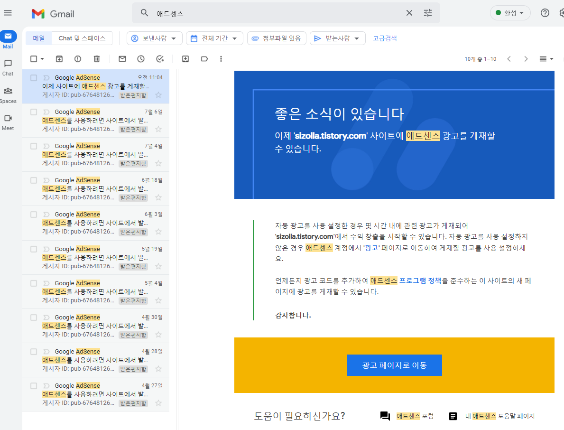Image resolution: width=564 pixels, height=430 pixels.
Task: Tick checkbox for 4월 27일 email
Action: pyautogui.click(x=34, y=386)
